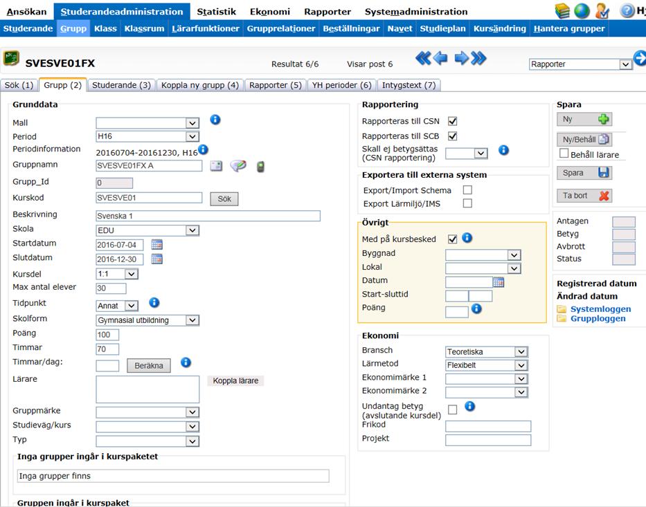Click the Spara save button
The image size is (646, 507).
click(584, 173)
